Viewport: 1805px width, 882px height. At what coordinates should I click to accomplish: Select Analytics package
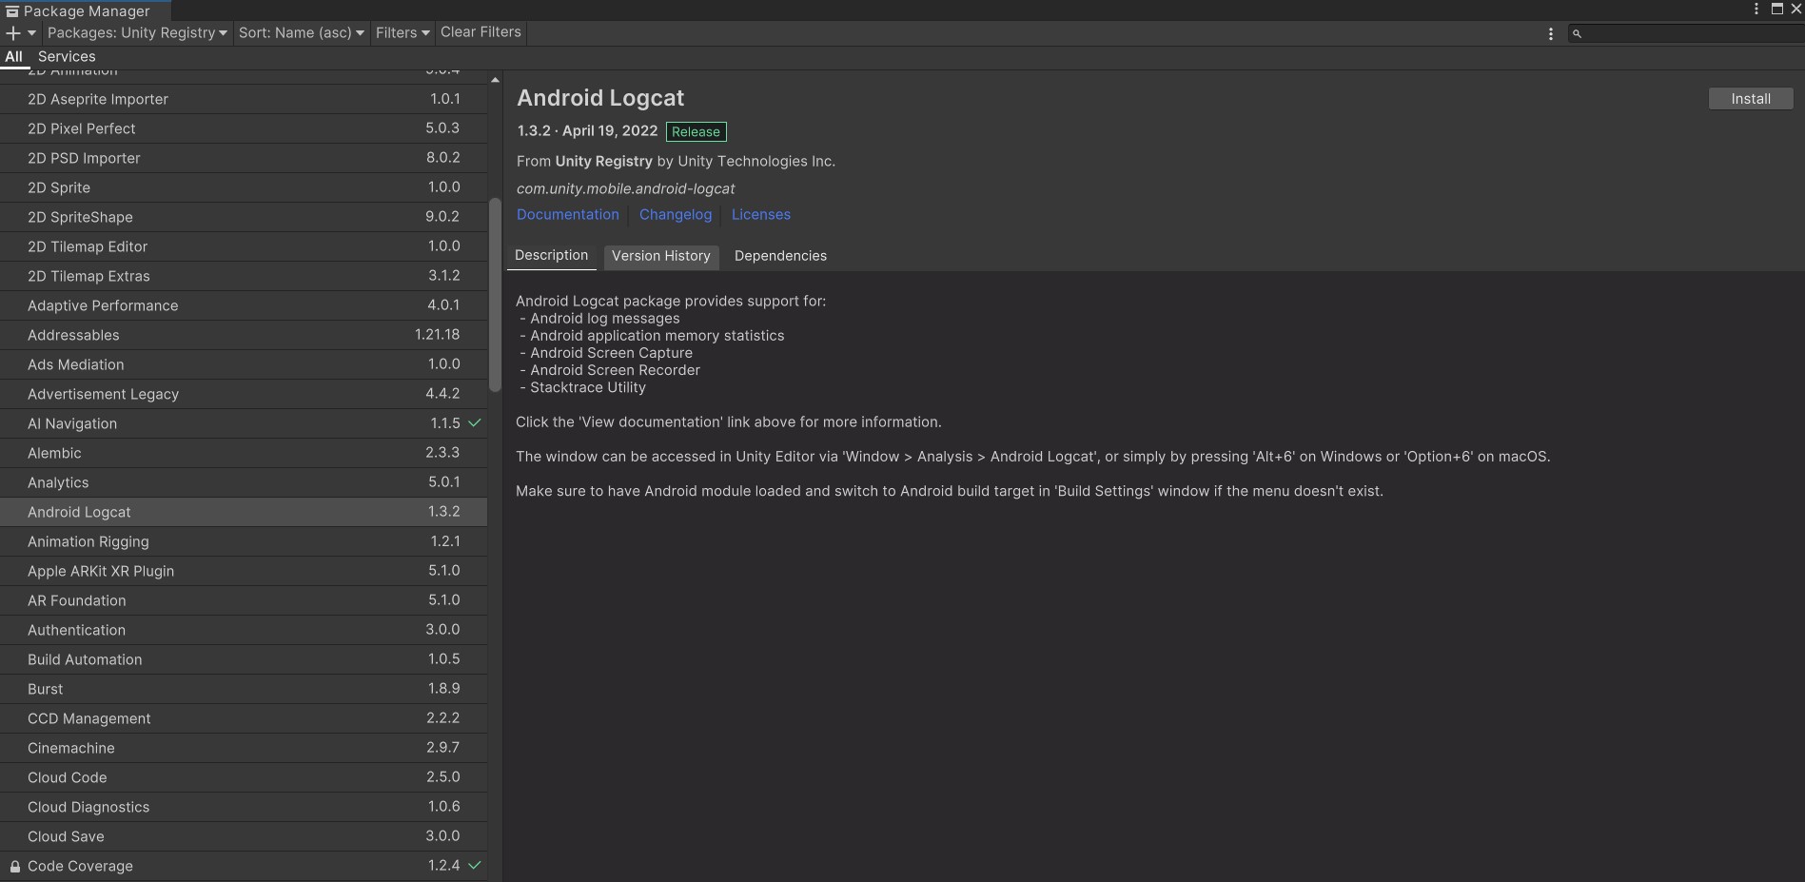click(244, 482)
